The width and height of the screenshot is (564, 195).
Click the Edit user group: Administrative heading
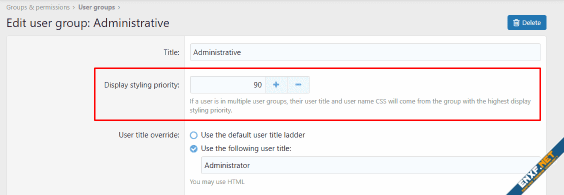tap(88, 23)
